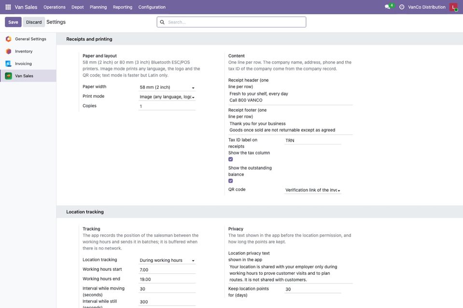Image resolution: width=463 pixels, height=308 pixels.
Task: Save the settings
Action: click(14, 22)
